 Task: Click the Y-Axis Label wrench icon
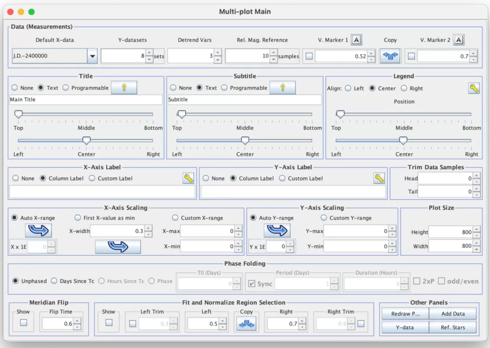pyautogui.click(x=379, y=178)
